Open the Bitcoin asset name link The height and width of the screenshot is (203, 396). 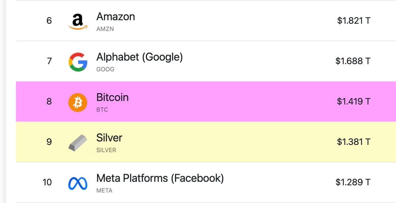pos(112,97)
